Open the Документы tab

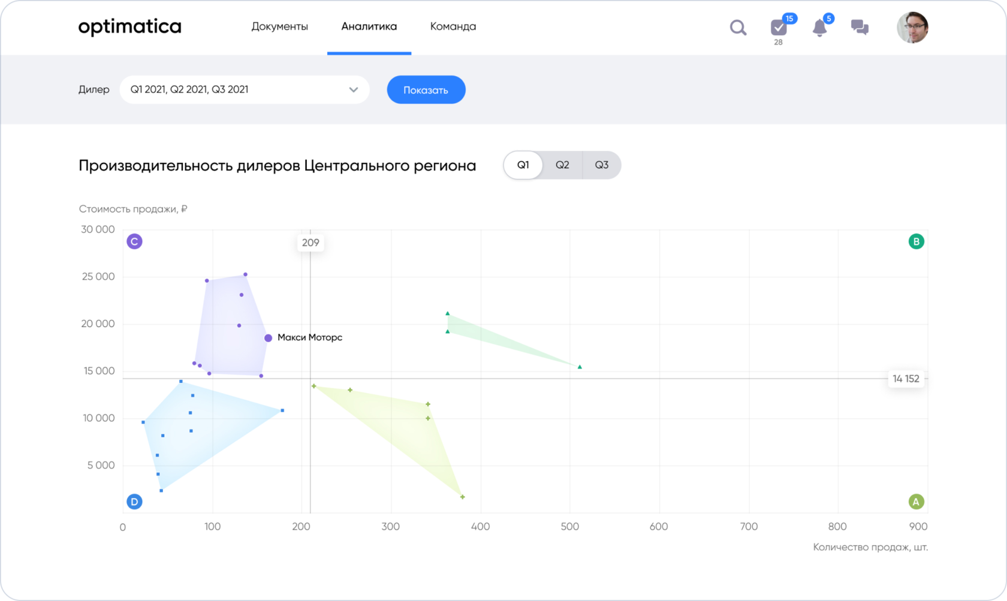point(279,26)
